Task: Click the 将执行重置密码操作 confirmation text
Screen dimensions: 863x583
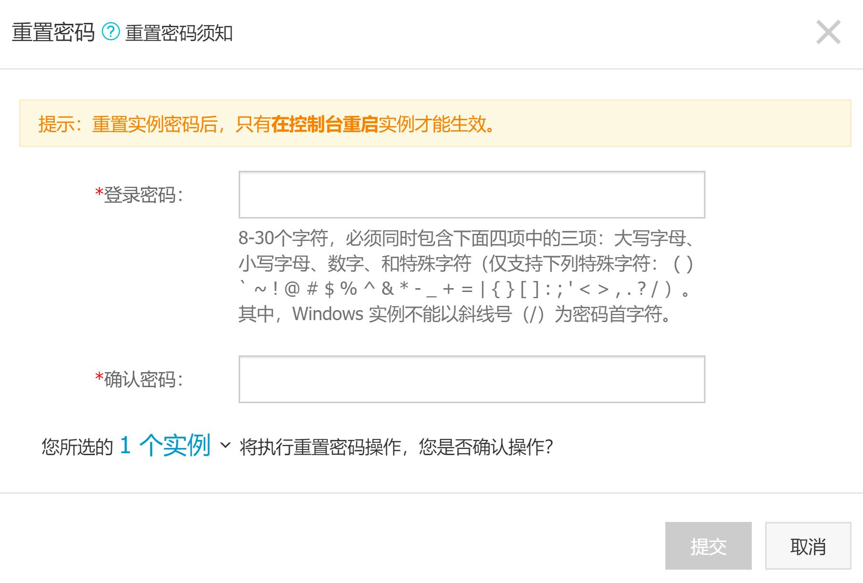Action: [396, 447]
